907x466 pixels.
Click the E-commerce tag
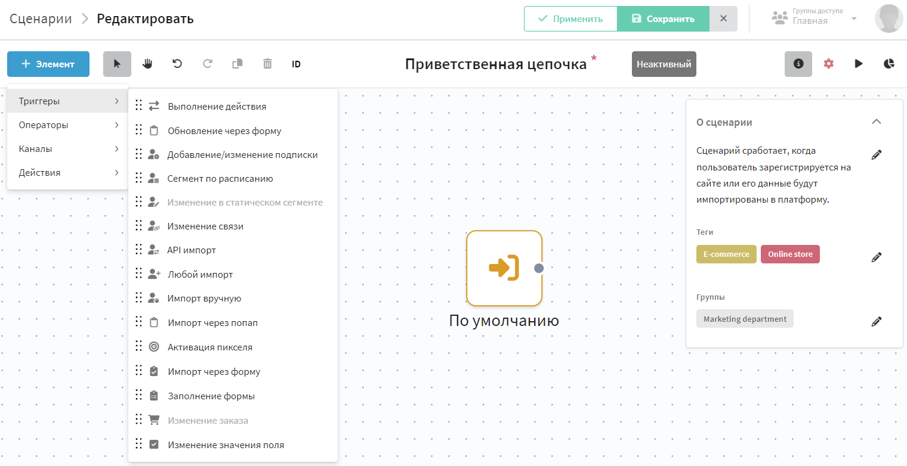click(x=726, y=254)
